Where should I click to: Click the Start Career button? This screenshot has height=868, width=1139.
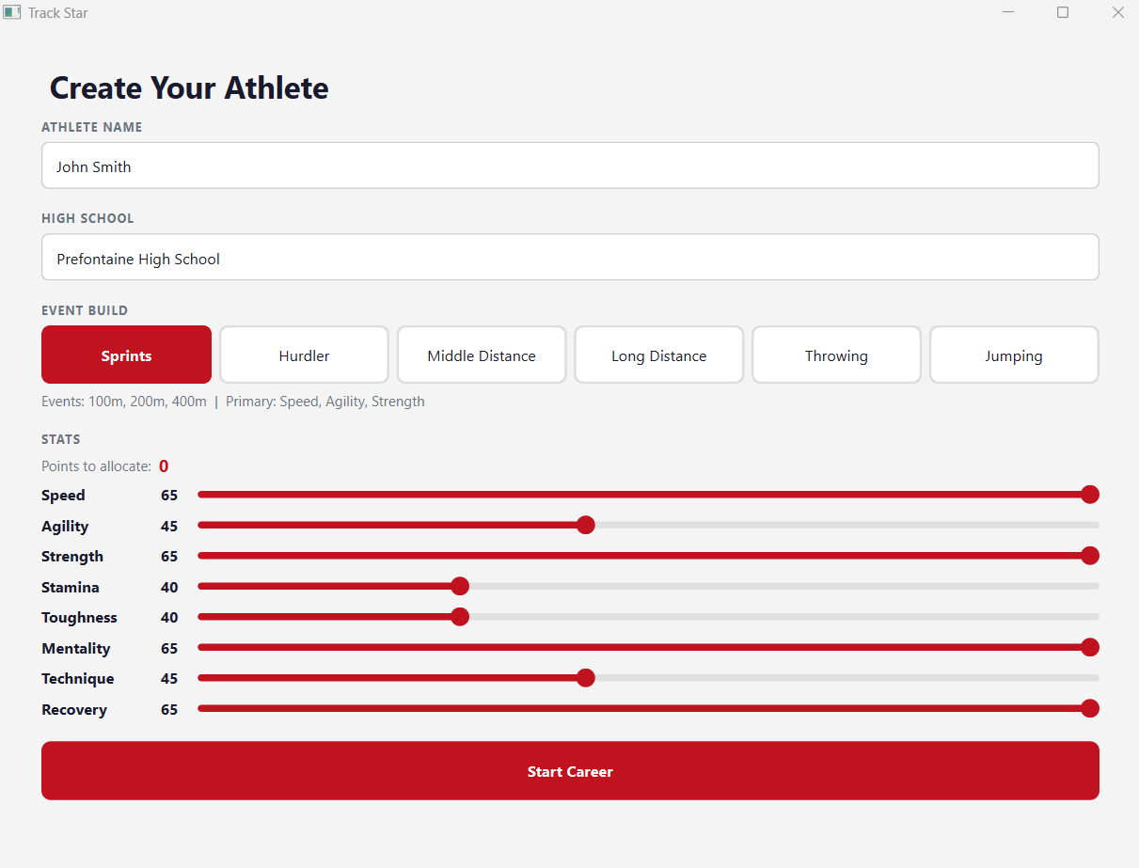[x=570, y=771]
